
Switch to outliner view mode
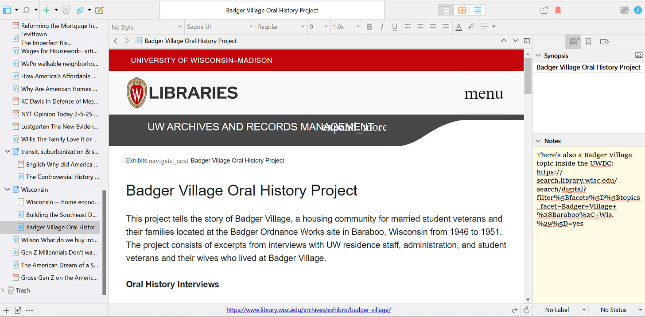tap(477, 10)
